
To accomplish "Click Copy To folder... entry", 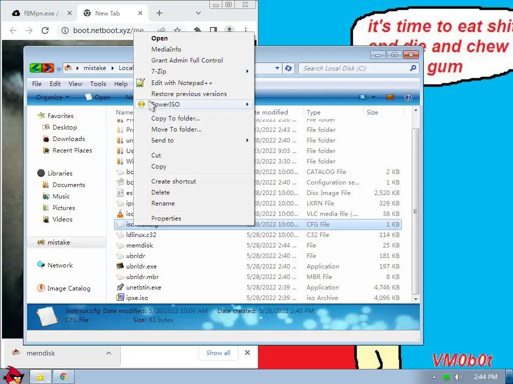I will (194, 118).
